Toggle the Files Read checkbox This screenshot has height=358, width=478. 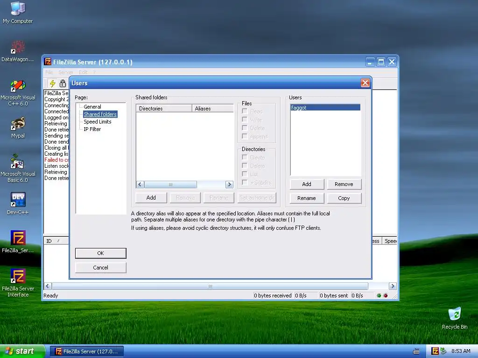[245, 111]
